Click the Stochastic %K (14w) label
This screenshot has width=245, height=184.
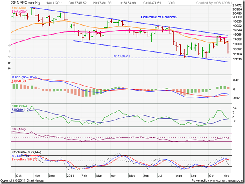click(x=26, y=152)
